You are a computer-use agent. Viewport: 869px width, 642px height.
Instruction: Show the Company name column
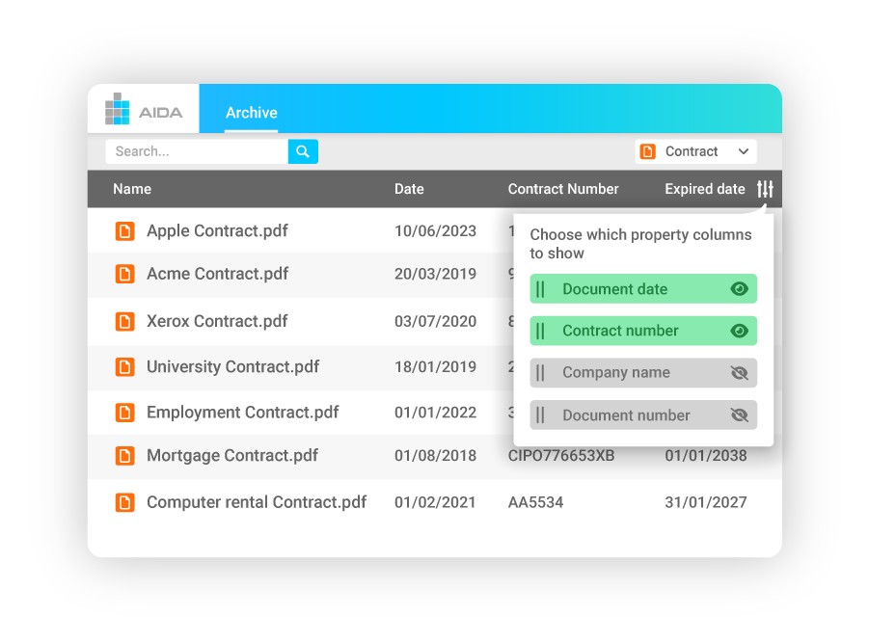(x=739, y=373)
